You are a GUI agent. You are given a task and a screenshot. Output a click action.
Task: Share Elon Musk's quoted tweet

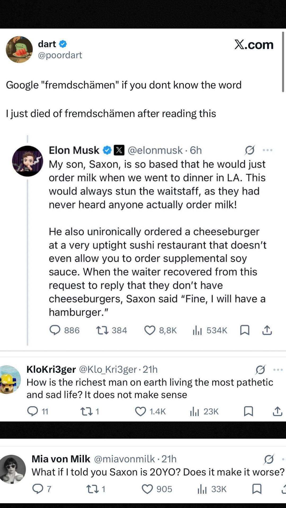coord(267,330)
